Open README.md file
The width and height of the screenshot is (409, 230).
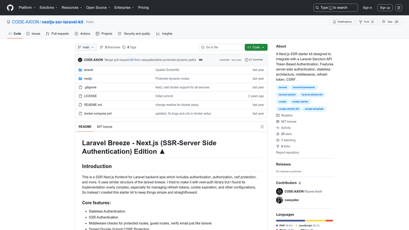[93, 105]
